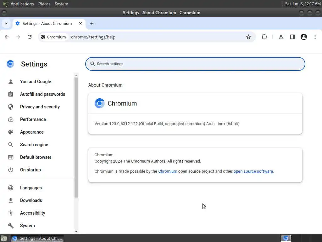Follow the Chromium project link

[168, 171]
